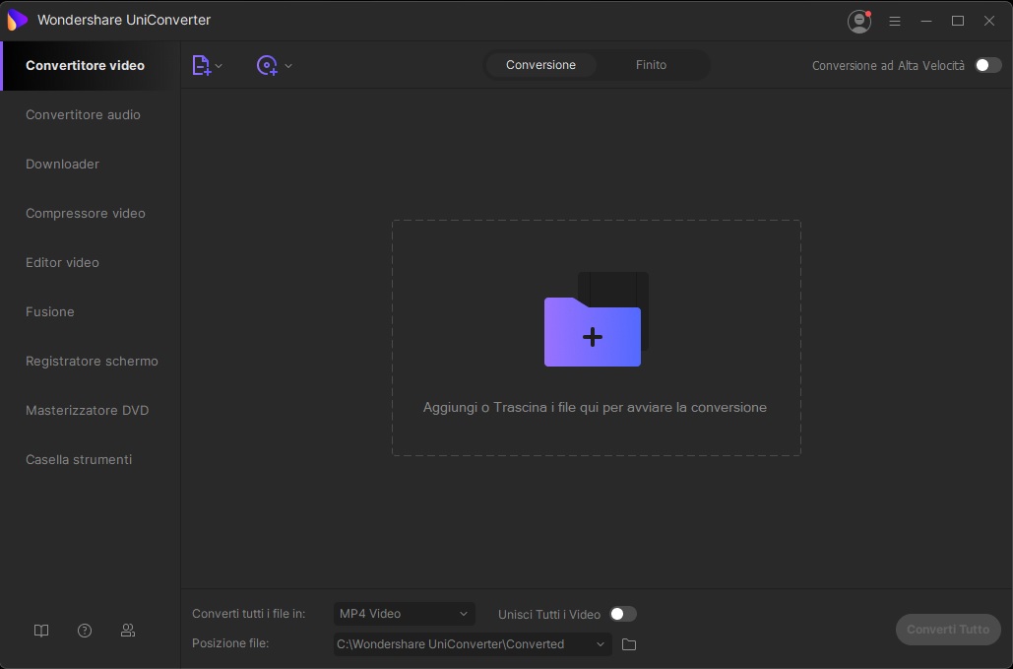
Task: Toggle Unisci Tutti i Video switch
Action: point(623,614)
